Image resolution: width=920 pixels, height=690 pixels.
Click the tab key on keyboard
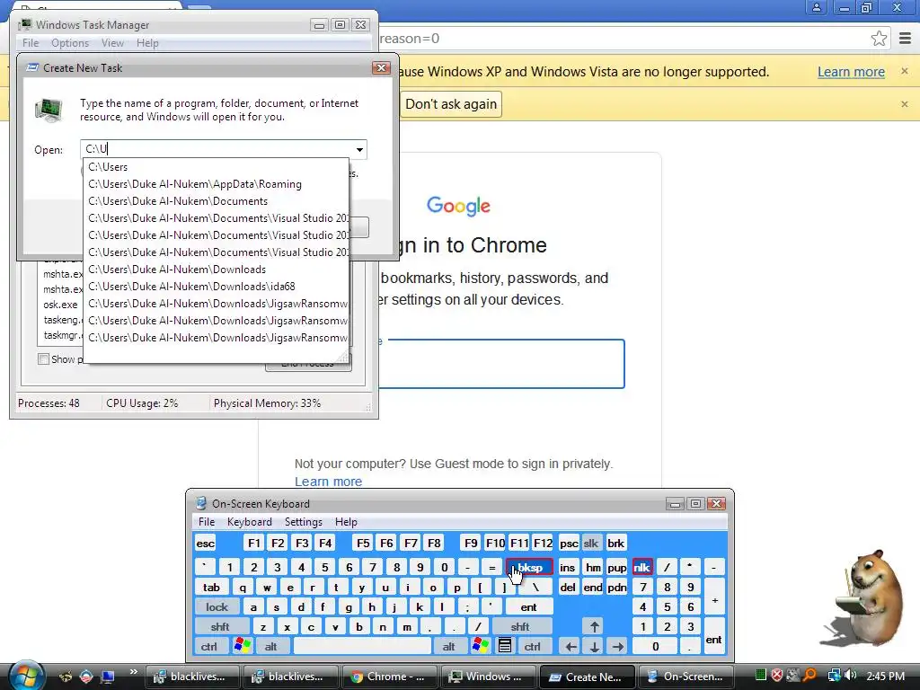point(211,588)
